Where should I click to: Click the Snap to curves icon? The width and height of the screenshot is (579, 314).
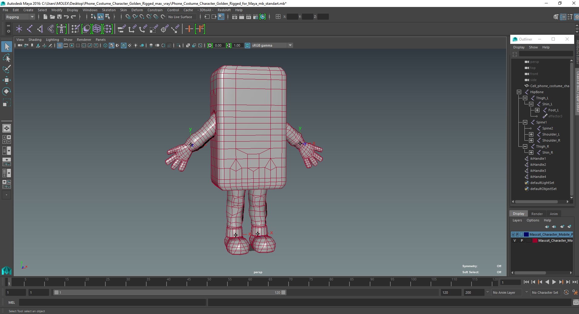(x=135, y=17)
